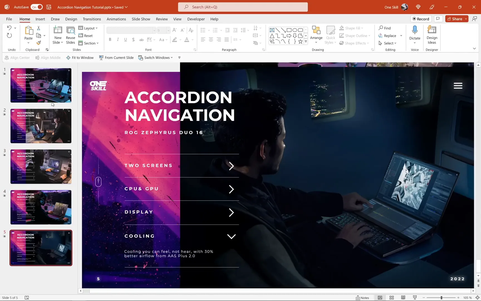Click the Dictate microphone icon
The width and height of the screenshot is (481, 301).
click(x=415, y=30)
